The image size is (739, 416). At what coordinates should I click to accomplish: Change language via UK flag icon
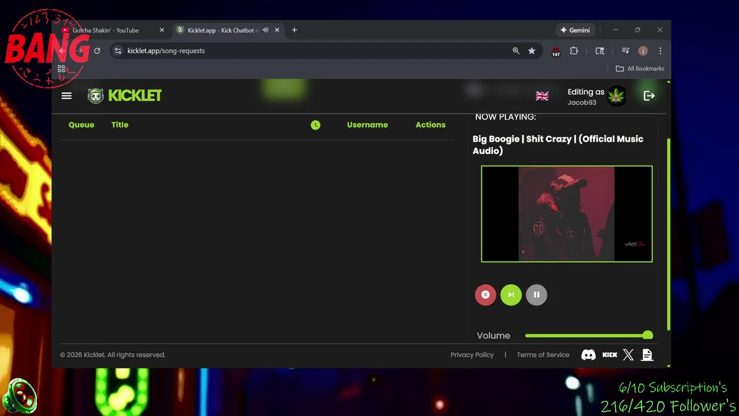pyautogui.click(x=542, y=96)
